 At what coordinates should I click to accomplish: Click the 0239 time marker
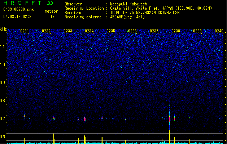tap(197, 31)
